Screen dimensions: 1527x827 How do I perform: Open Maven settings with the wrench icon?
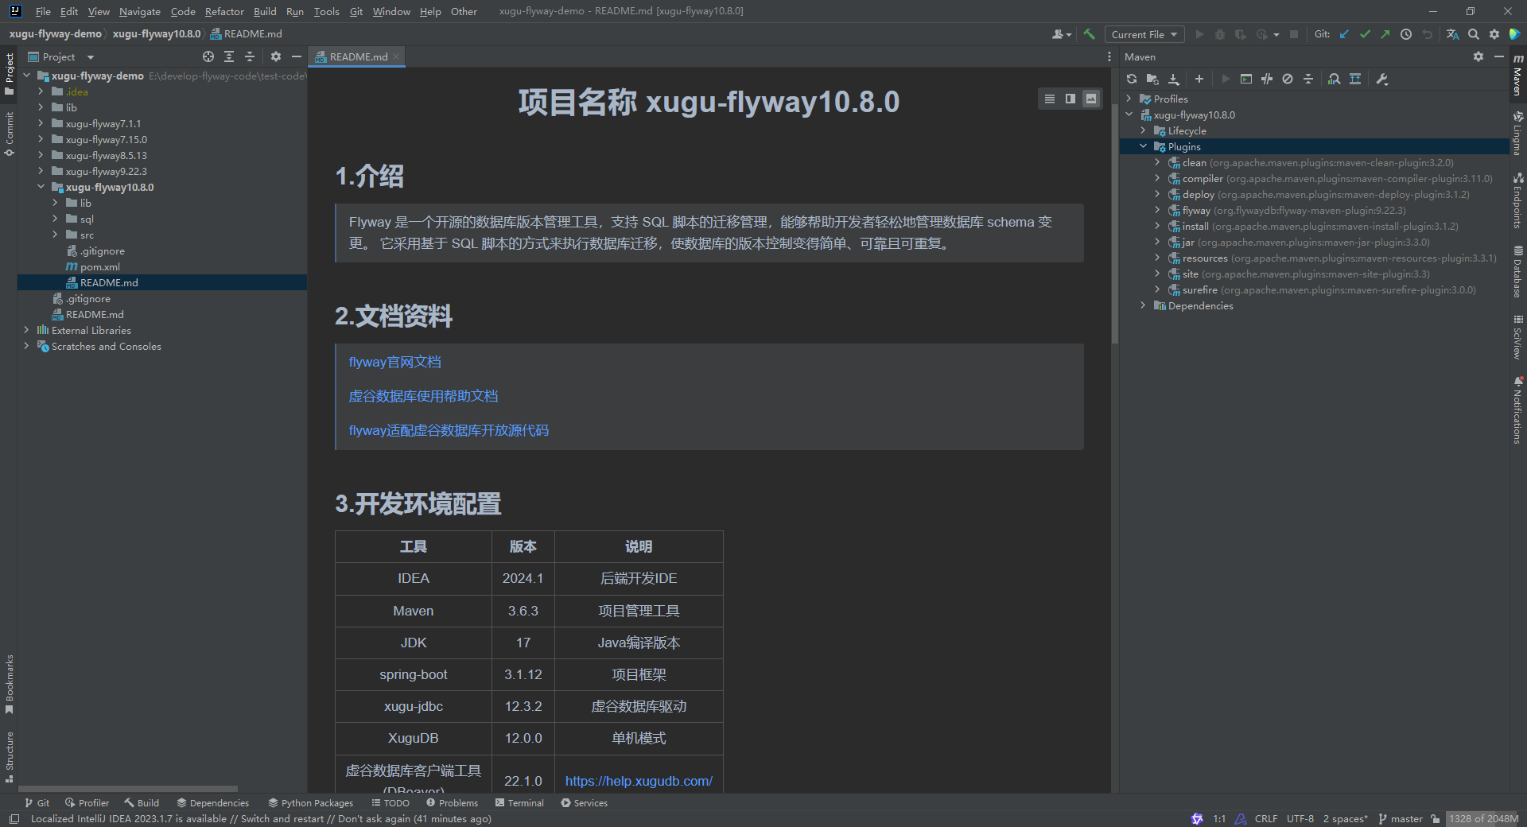click(1383, 79)
